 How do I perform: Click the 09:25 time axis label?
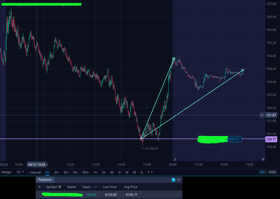pyautogui.click(x=4, y=164)
